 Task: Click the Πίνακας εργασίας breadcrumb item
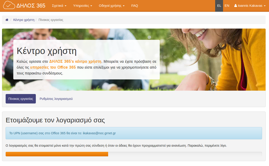[51, 20]
